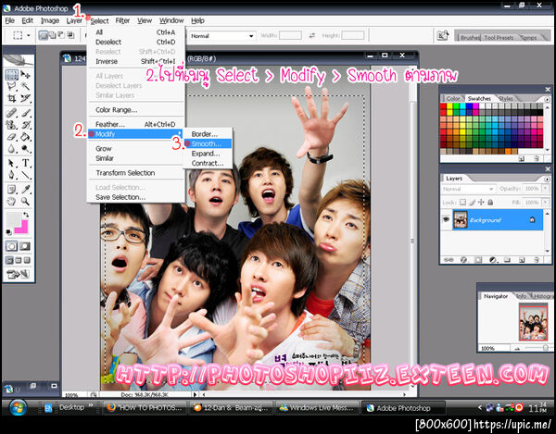The width and height of the screenshot is (556, 434).
Task: Open Adobe Bridge from options bar
Action: [x=443, y=35]
